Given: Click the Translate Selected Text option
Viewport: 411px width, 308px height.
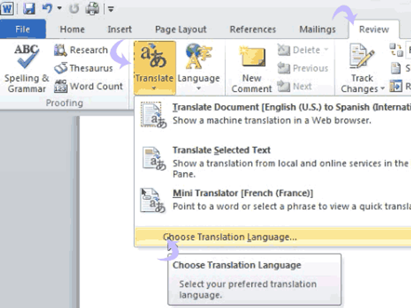Looking at the screenshot, I should [x=273, y=162].
